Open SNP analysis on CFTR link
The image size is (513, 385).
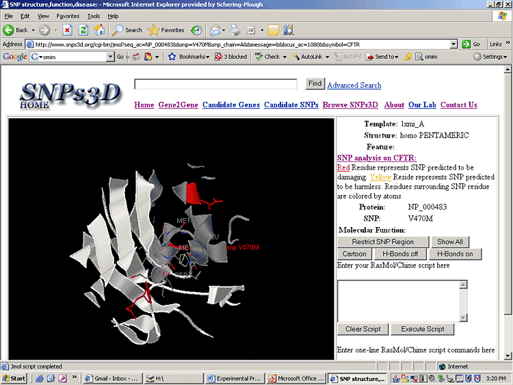click(x=377, y=158)
